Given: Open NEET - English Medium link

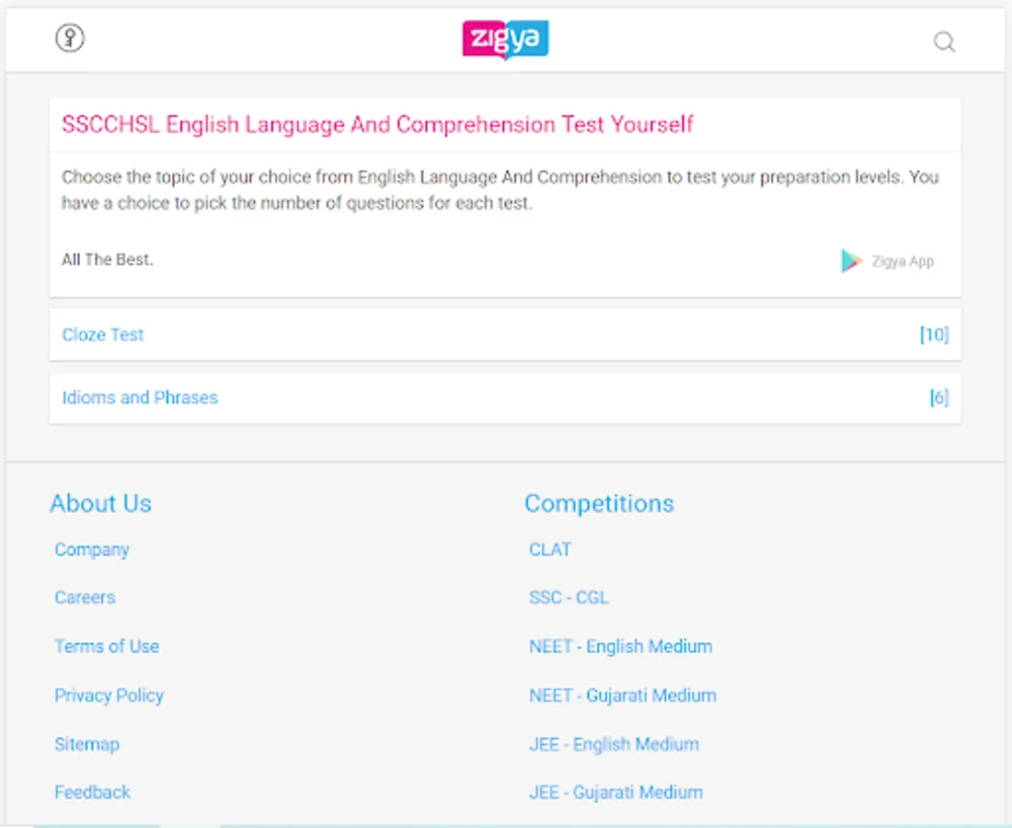Looking at the screenshot, I should coord(621,647).
